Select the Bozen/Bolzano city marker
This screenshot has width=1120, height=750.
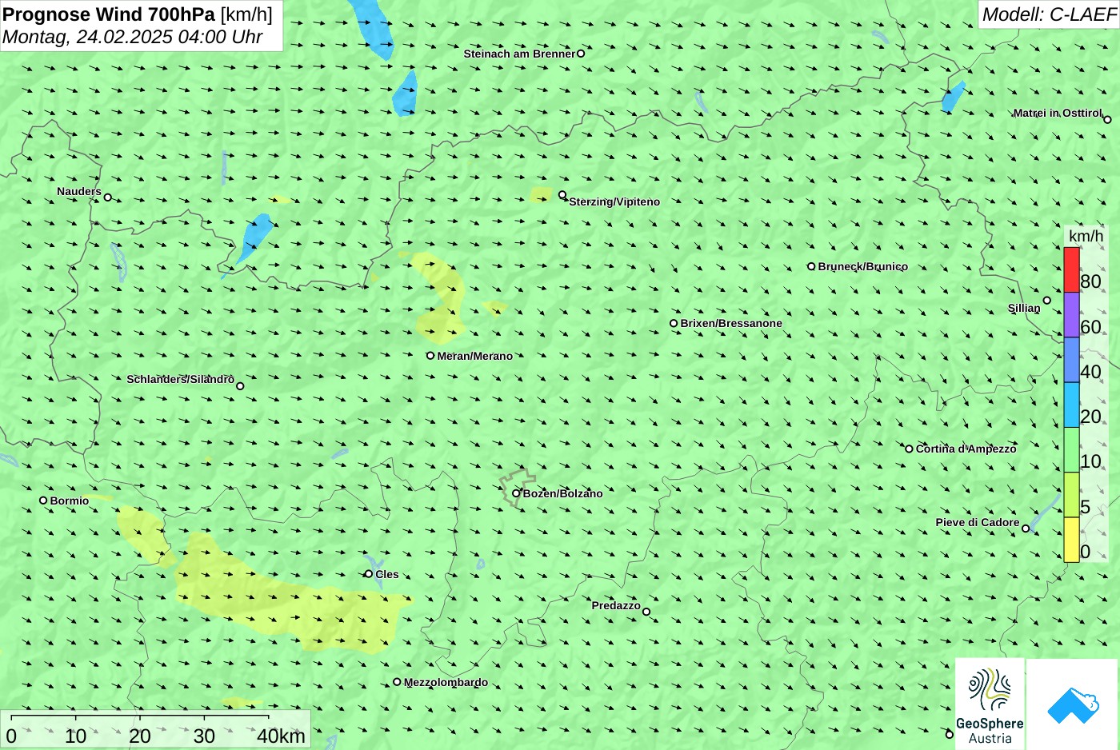(x=516, y=493)
